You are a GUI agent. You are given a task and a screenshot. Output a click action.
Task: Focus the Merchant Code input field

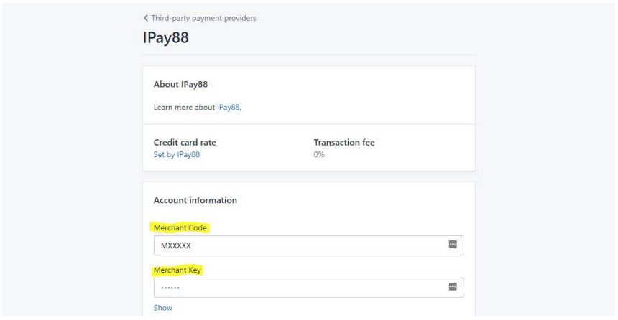[308, 245]
